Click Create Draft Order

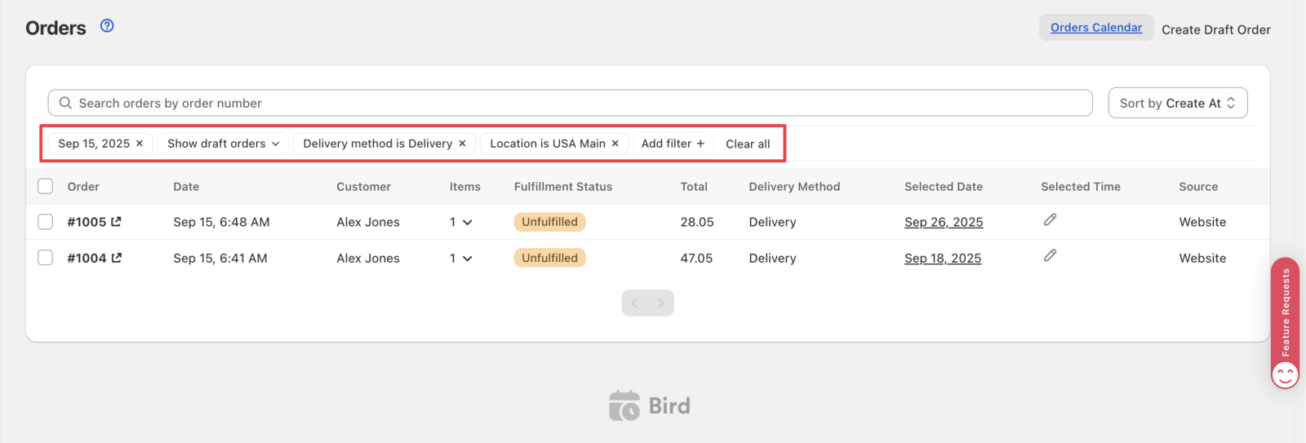click(1215, 29)
